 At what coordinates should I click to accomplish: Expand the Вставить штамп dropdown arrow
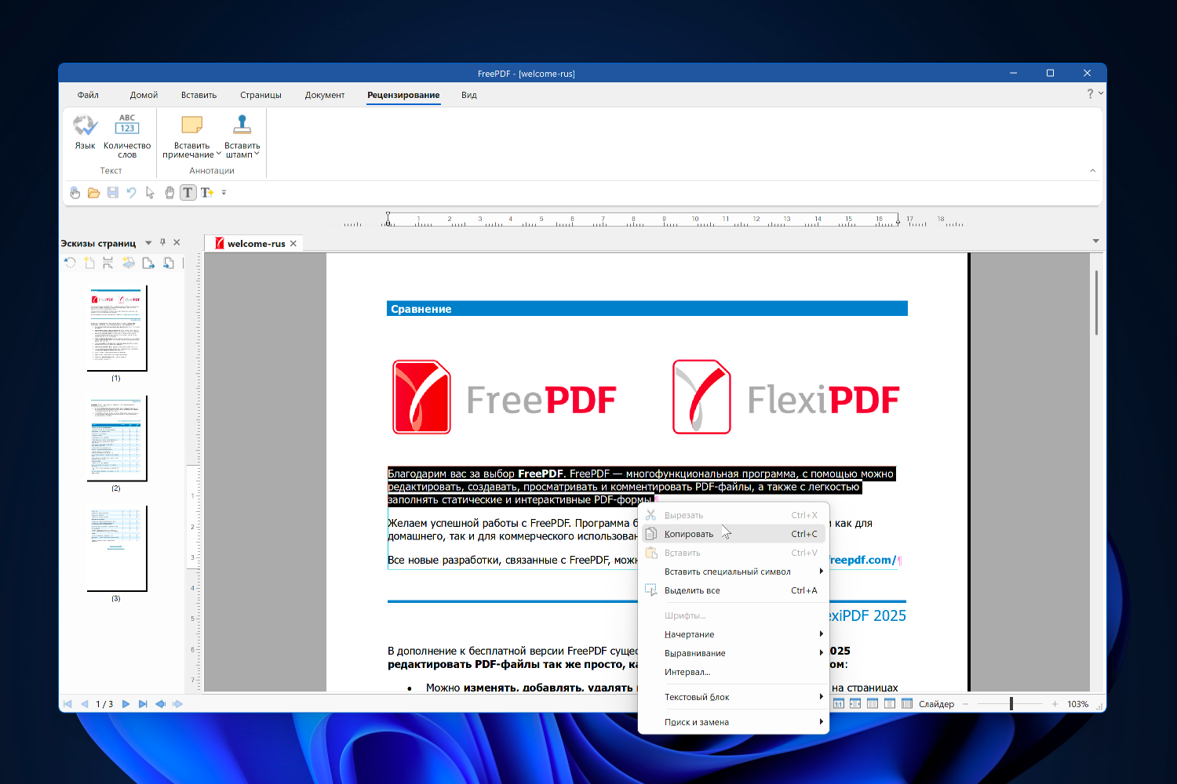click(x=257, y=154)
